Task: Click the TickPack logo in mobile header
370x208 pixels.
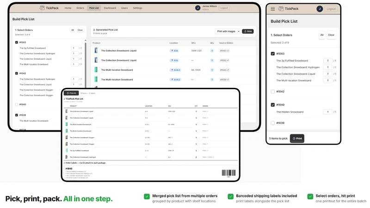Action: [x=288, y=9]
